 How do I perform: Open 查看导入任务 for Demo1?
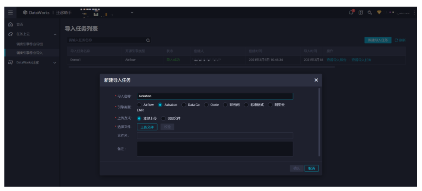(x=361, y=60)
